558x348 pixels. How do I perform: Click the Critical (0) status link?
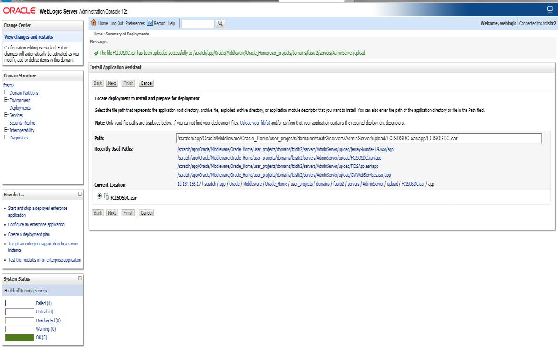coord(44,312)
